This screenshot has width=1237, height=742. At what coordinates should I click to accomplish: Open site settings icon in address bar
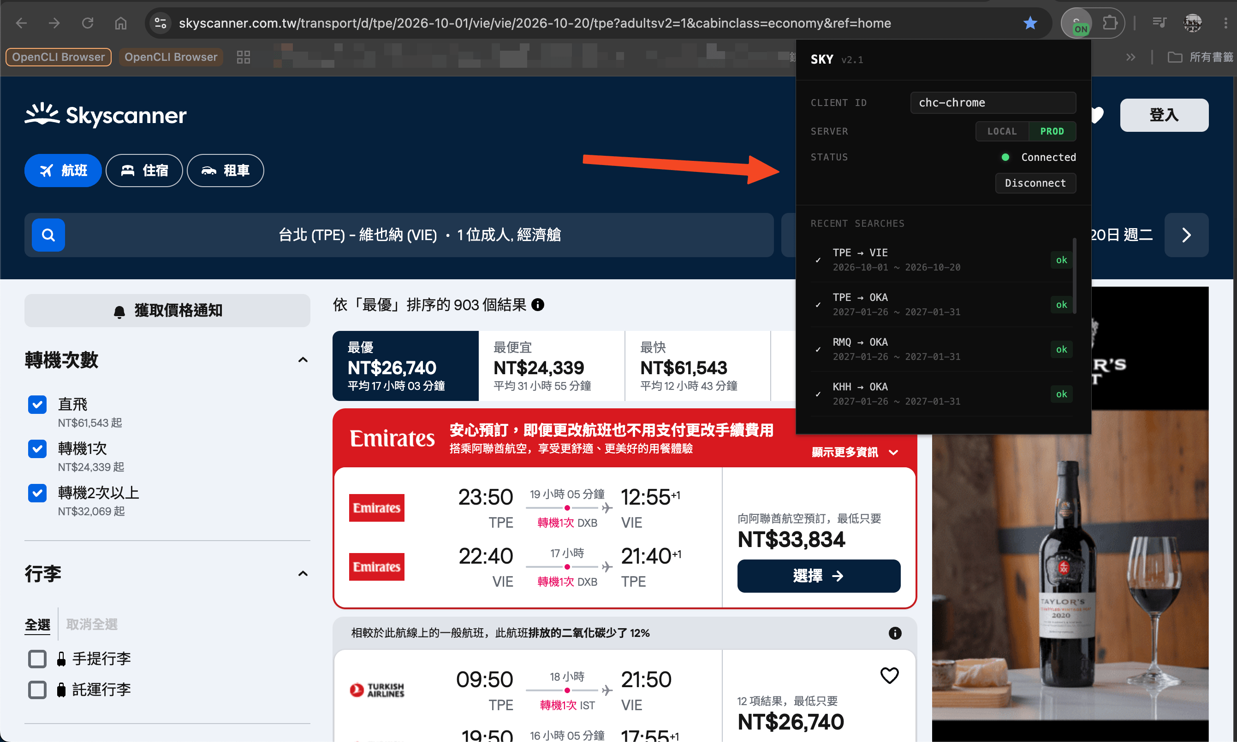coord(160,23)
